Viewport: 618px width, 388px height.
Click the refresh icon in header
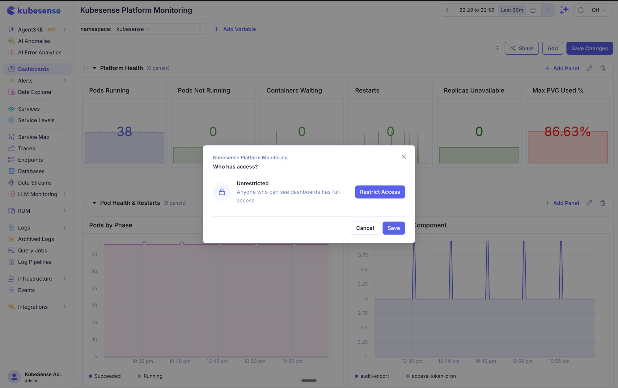point(581,10)
